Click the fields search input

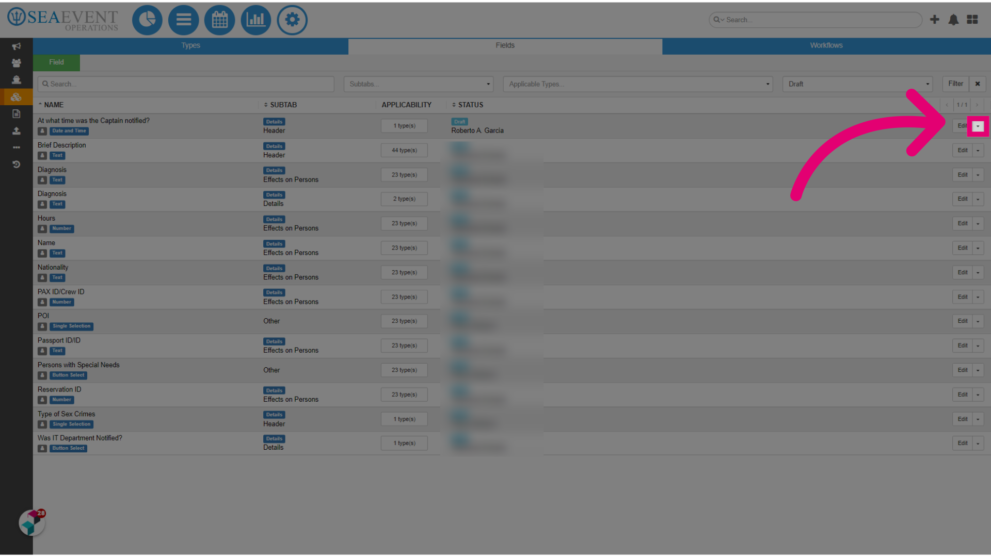click(x=186, y=84)
